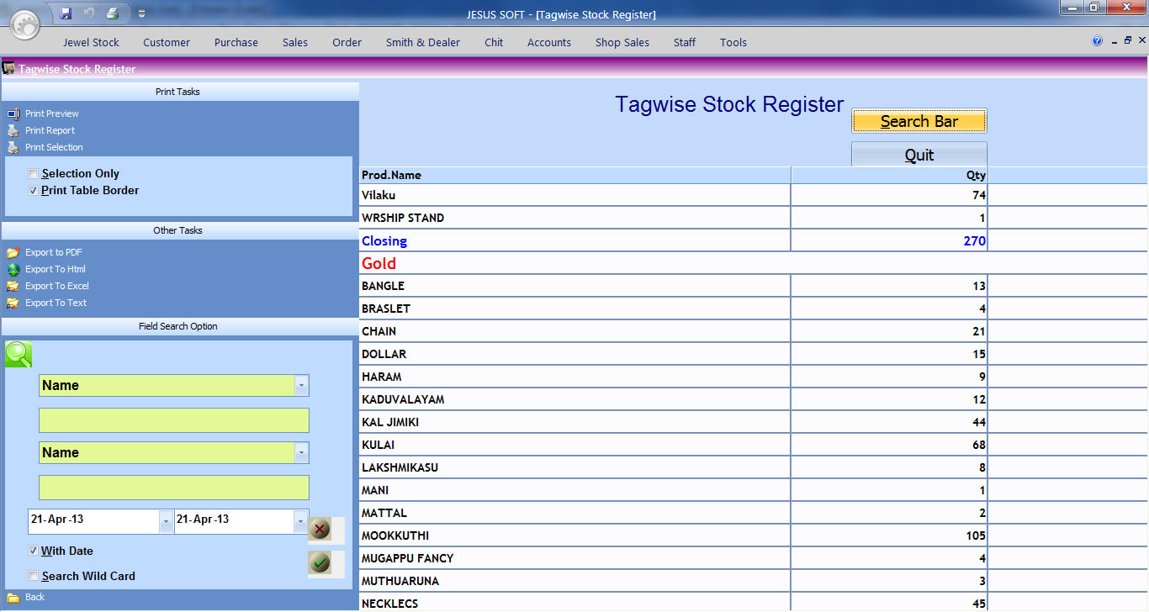Enable the Selection Only checkbox
Screen dimensions: 1149x612
coord(34,174)
